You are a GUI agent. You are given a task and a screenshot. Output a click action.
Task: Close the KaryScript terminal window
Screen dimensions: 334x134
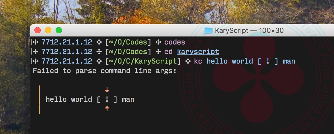tap(38, 30)
